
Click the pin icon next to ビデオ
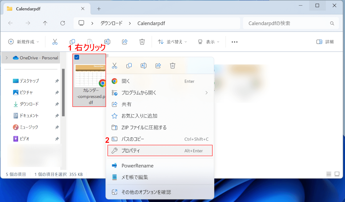coord(57,139)
